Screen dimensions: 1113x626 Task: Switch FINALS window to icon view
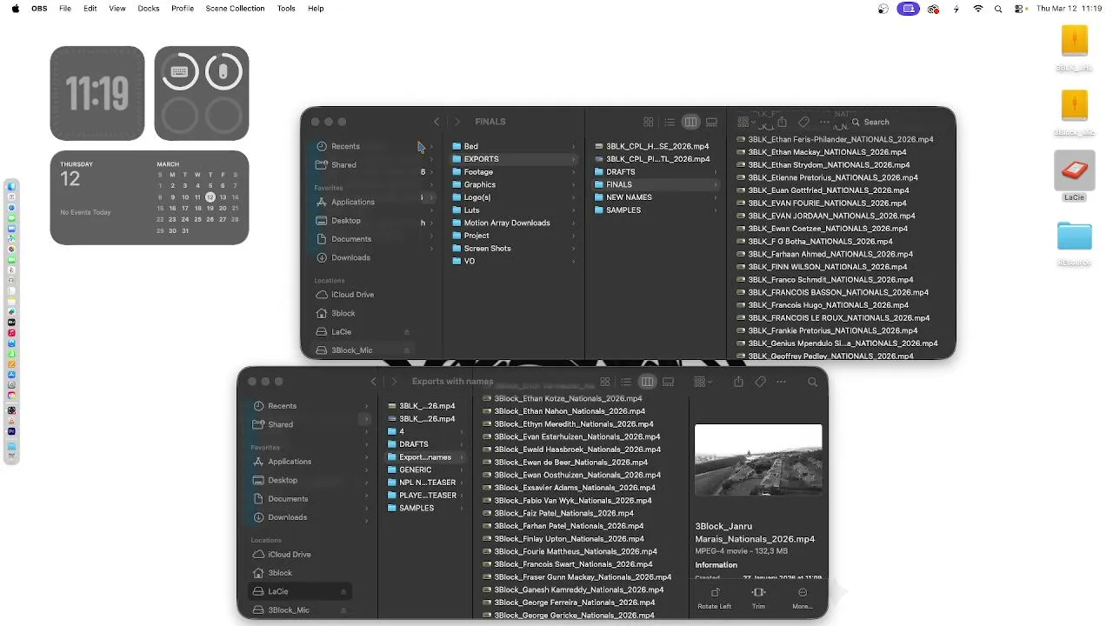tap(648, 122)
